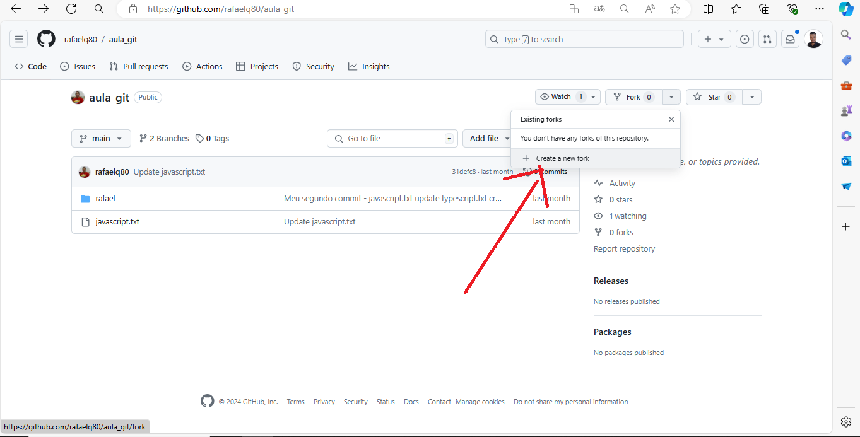Open the create new plus dropdown
The height and width of the screenshot is (437, 860).
[714, 39]
